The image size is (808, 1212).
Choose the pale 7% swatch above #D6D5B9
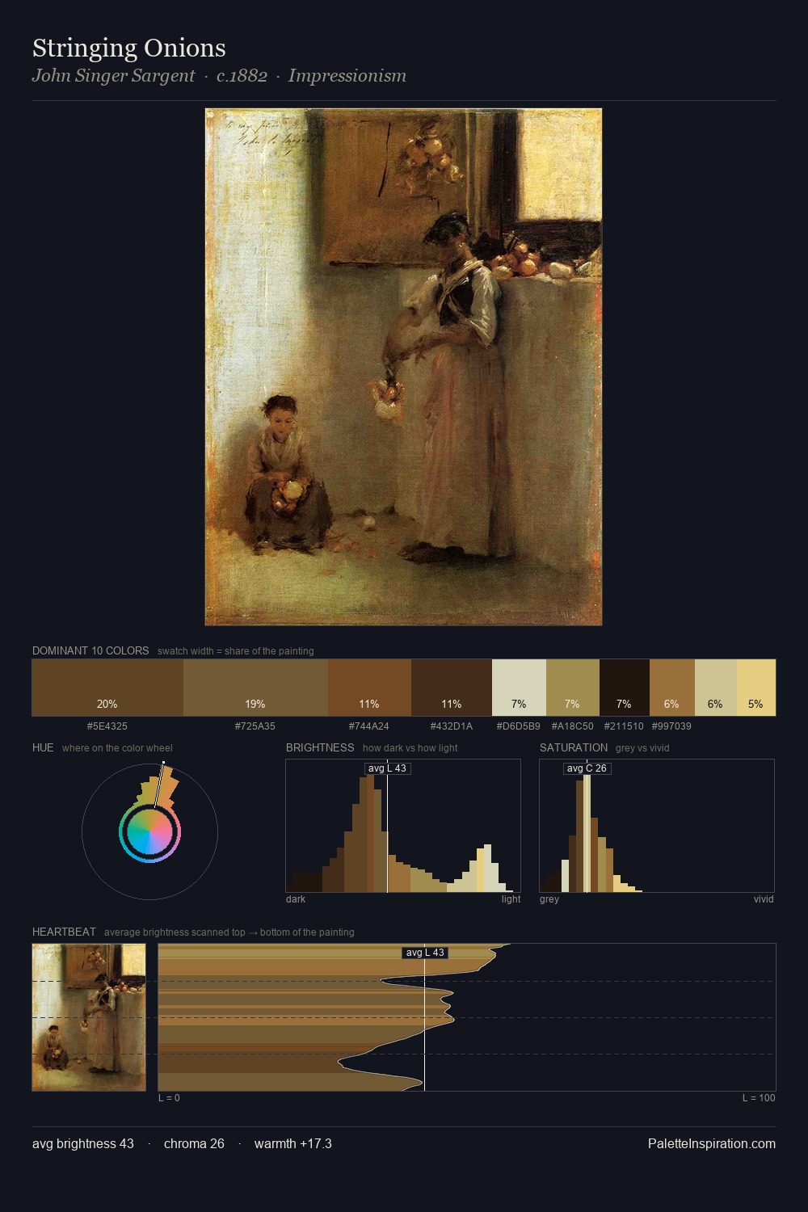[x=519, y=688]
